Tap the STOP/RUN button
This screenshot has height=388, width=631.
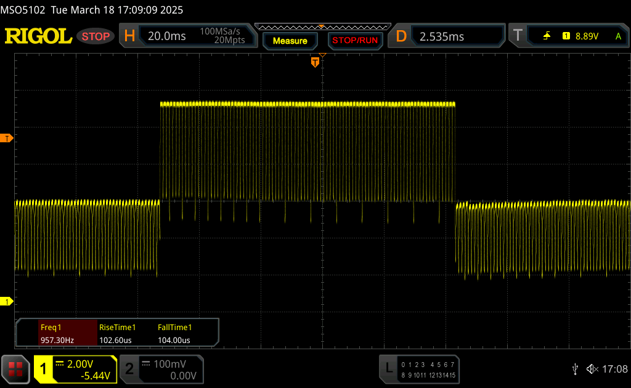(x=355, y=41)
